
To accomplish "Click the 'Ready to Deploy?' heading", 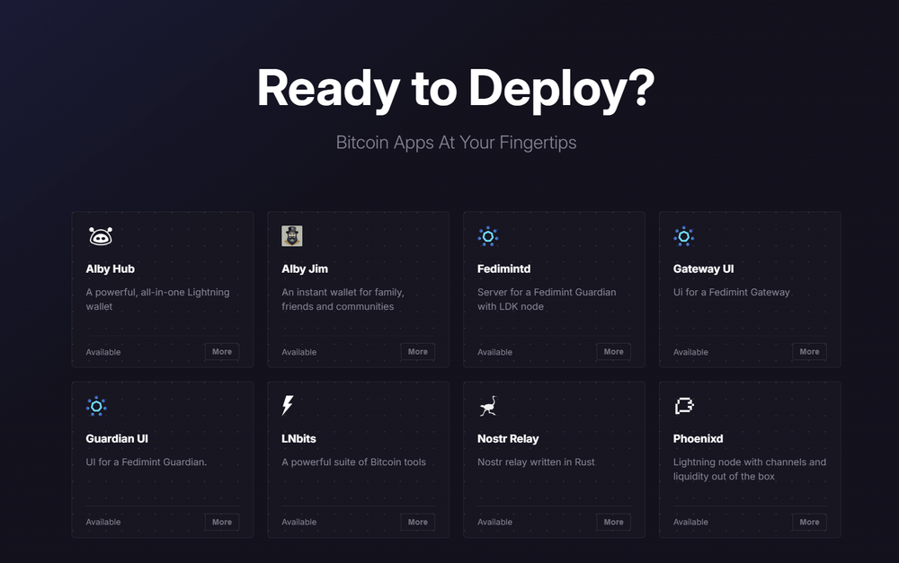I will point(456,89).
